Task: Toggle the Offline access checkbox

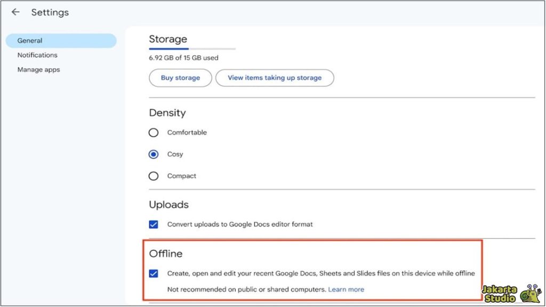Action: 154,273
